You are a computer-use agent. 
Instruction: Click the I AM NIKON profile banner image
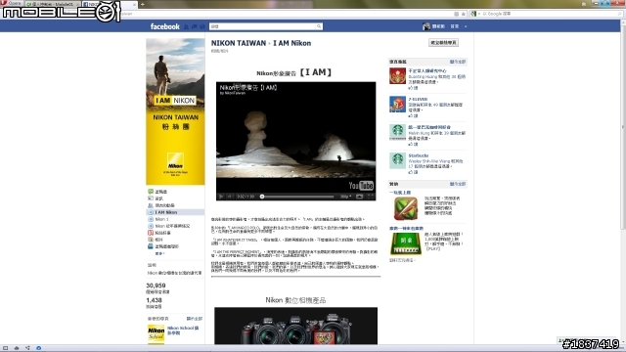point(175,111)
